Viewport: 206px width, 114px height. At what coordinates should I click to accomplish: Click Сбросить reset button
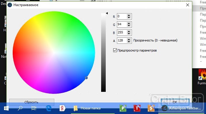(x=32, y=102)
